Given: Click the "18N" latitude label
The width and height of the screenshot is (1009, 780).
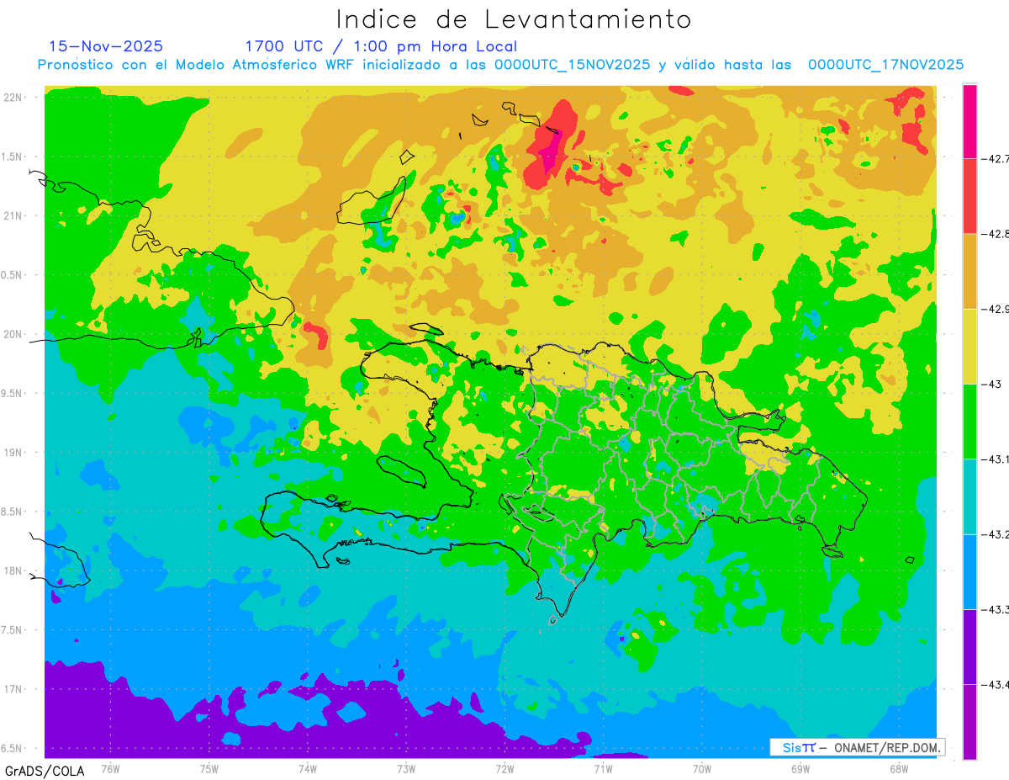Looking at the screenshot, I should [13, 571].
